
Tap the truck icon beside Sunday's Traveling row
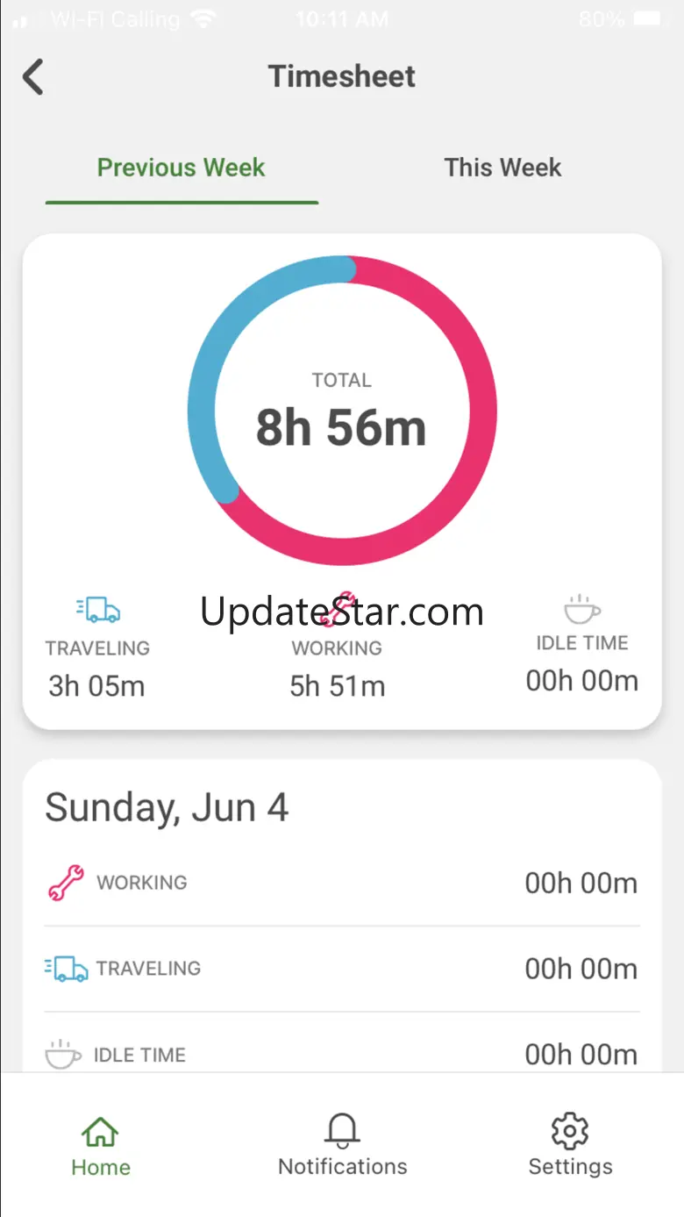point(67,969)
